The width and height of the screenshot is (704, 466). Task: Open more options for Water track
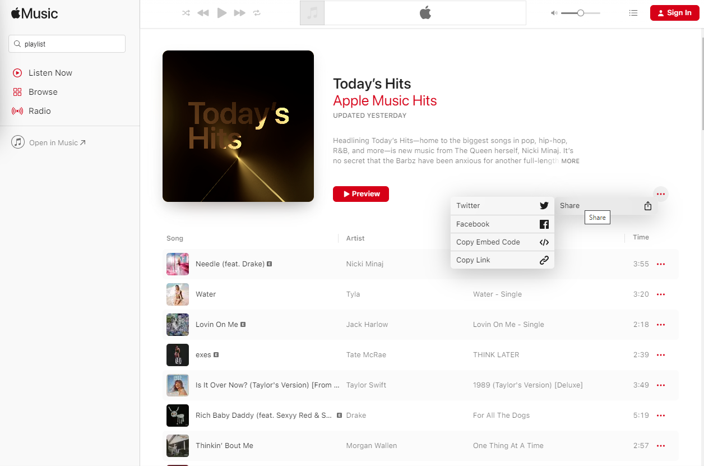661,294
